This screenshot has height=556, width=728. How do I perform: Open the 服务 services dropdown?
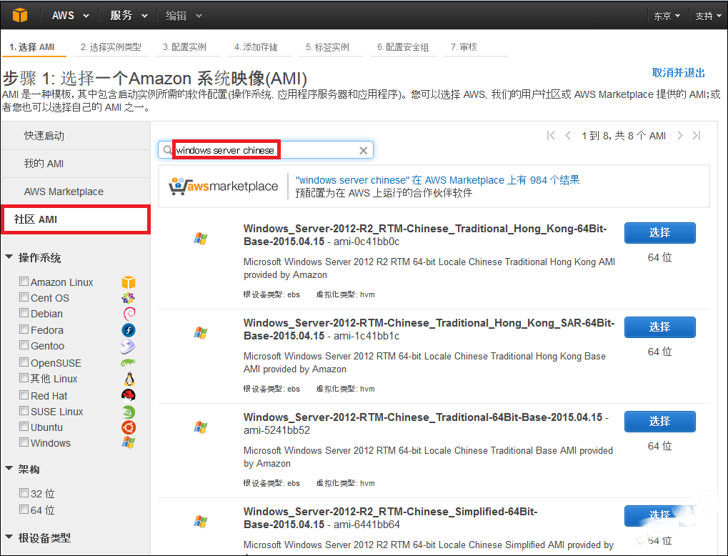(x=129, y=15)
